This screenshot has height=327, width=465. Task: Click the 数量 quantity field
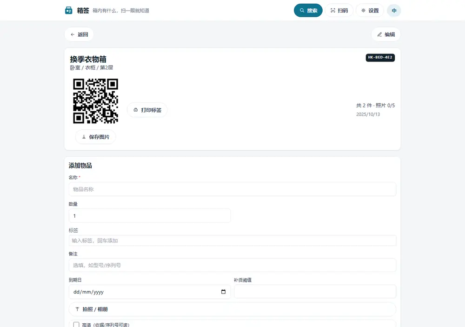150,216
